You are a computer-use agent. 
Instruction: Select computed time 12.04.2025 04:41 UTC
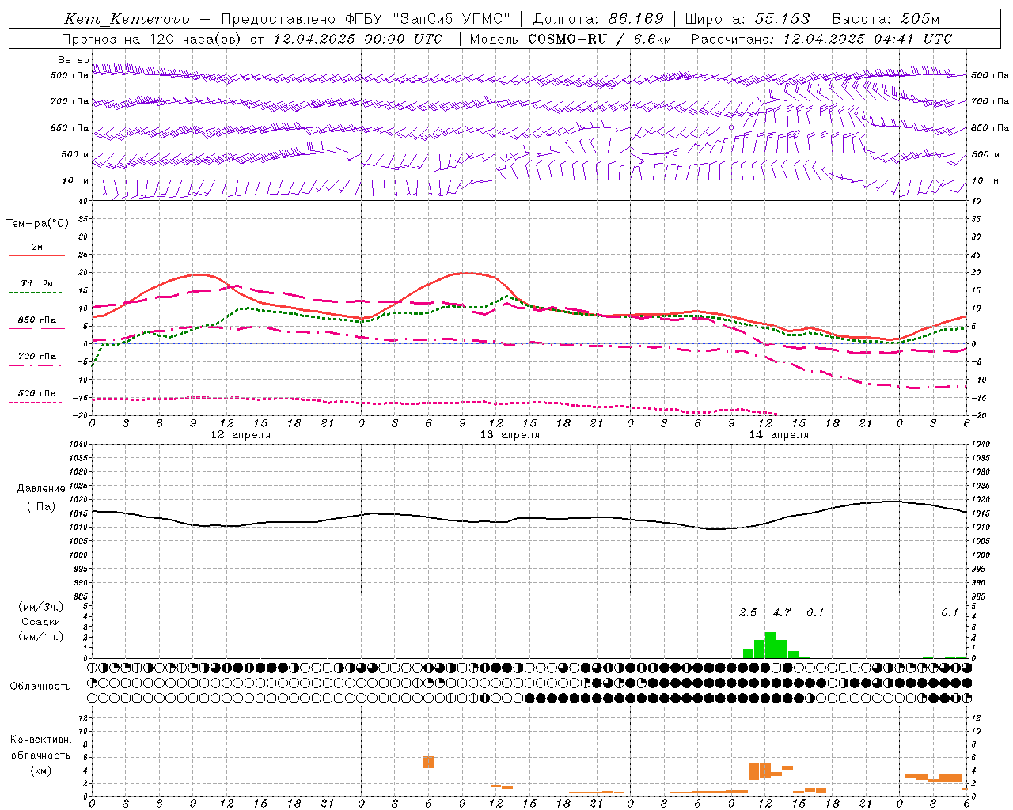[x=868, y=39]
